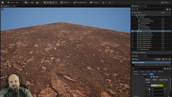Open the Settings menu at top right

(166, 2)
